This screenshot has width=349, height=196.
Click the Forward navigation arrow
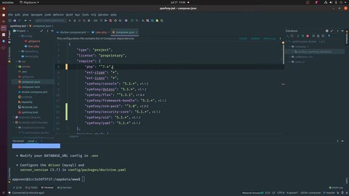click(30, 21)
